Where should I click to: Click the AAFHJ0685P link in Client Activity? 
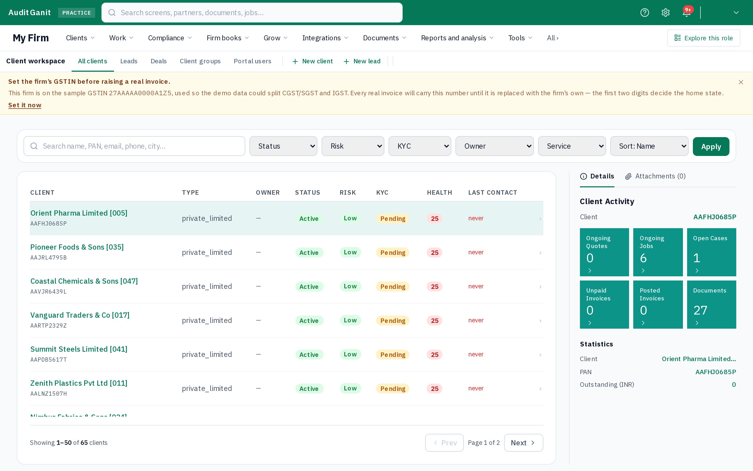[715, 217]
